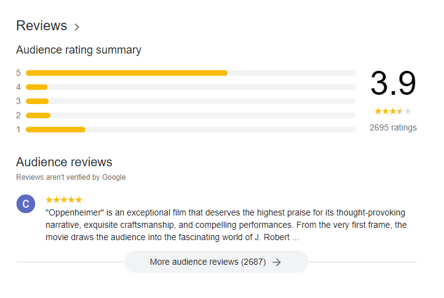This screenshot has width=444, height=298.
Task: Click the large 3.9 average rating
Action: coord(393,84)
